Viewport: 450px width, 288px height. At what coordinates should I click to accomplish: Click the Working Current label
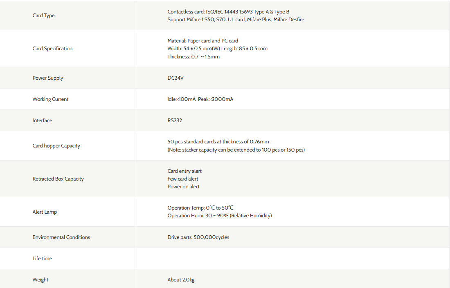click(x=50, y=99)
